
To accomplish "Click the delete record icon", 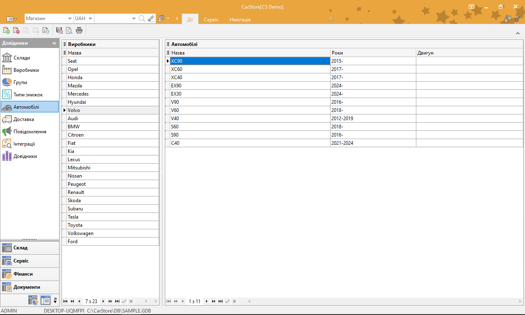I will point(16,30).
